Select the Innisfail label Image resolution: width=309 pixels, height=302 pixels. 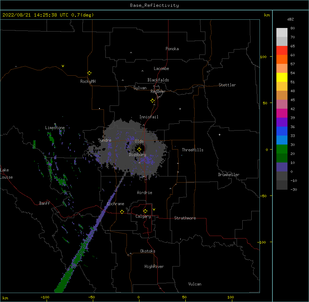click(149, 117)
